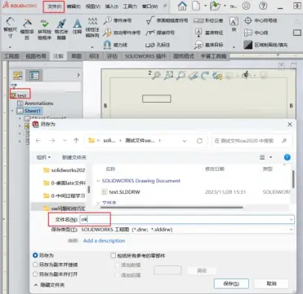This screenshot has width=303, height=294.
Task: Open the 编辑 menu
Action: [74, 7]
